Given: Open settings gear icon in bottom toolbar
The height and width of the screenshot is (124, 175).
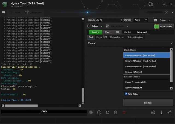Looking at the screenshot, I should pos(153,113).
